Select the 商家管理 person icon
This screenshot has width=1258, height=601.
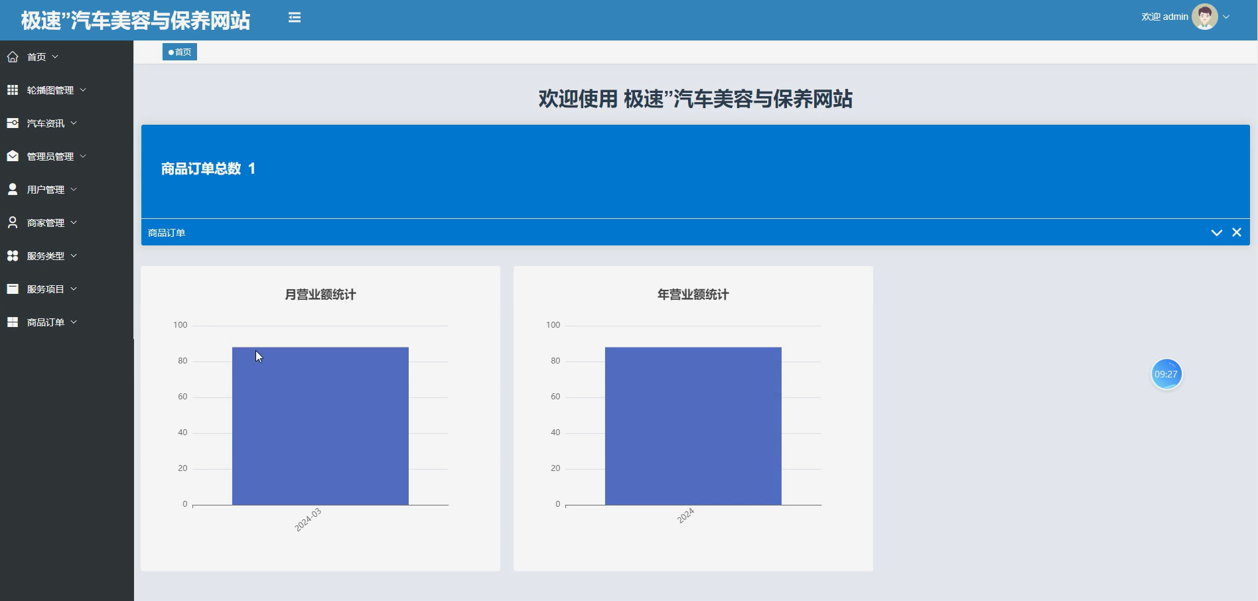(12, 222)
